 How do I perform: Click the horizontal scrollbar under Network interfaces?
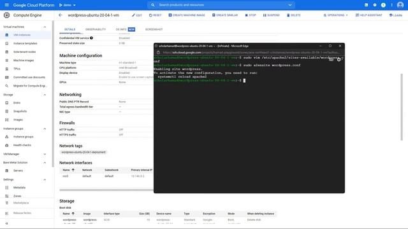[x=106, y=190]
